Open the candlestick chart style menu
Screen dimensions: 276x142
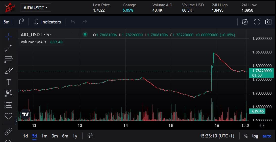[x=21, y=21]
